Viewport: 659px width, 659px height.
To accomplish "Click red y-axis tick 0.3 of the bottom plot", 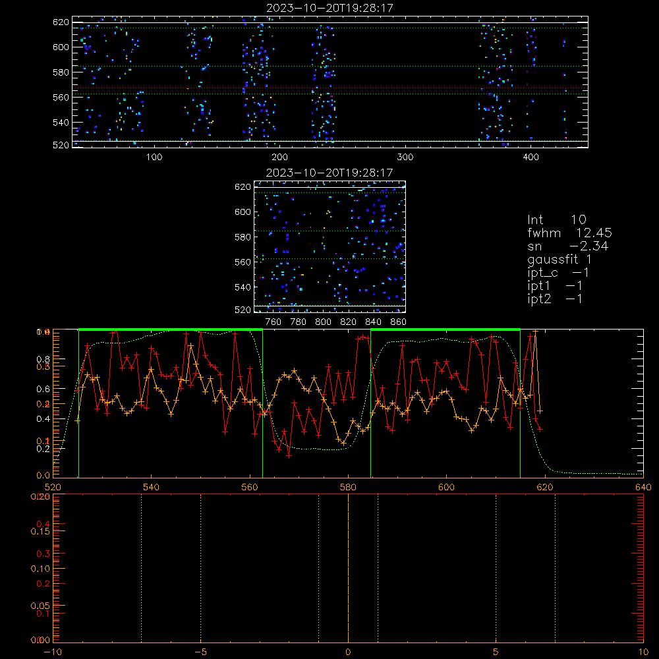I will (x=43, y=554).
